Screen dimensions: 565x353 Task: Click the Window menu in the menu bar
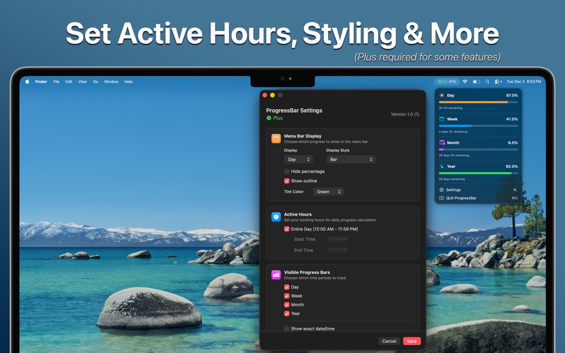(111, 81)
